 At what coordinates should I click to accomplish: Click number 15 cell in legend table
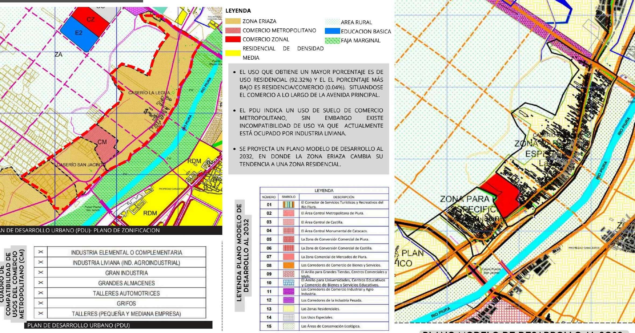(x=269, y=326)
